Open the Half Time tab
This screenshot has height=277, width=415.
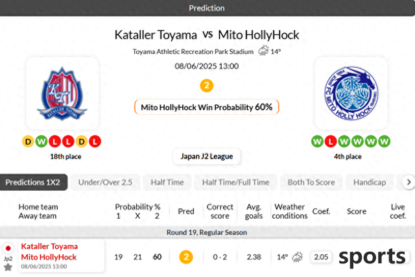click(x=167, y=182)
